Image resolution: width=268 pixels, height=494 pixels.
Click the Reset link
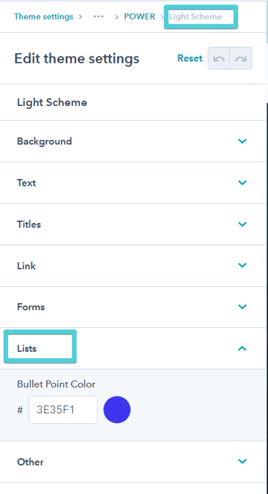(190, 58)
